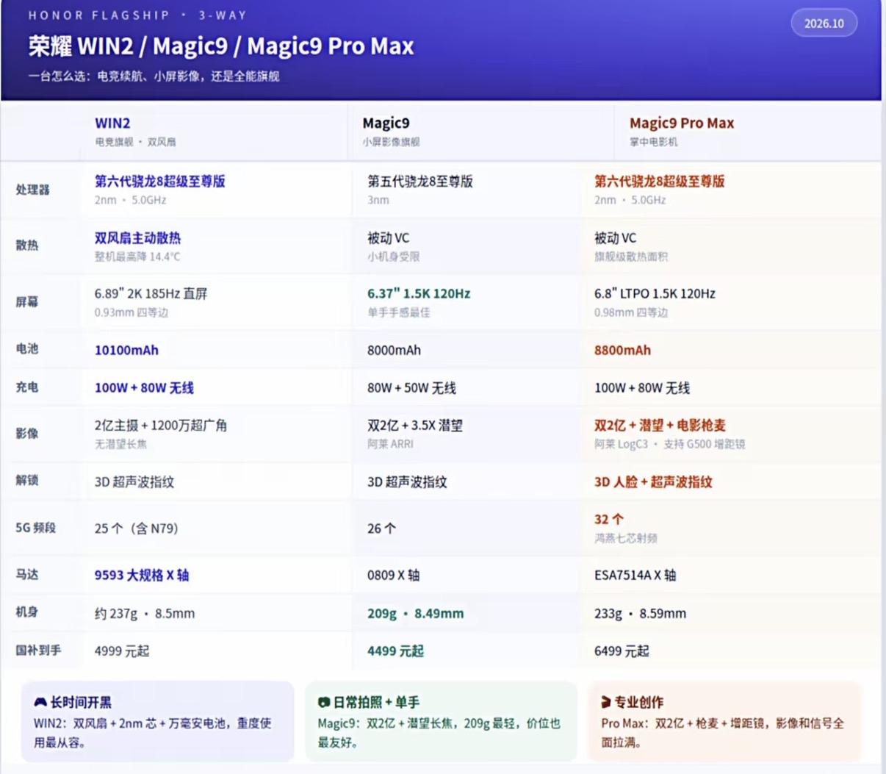The width and height of the screenshot is (886, 774).
Task: Click the icon beside 专业创作
Action: pyautogui.click(x=606, y=702)
